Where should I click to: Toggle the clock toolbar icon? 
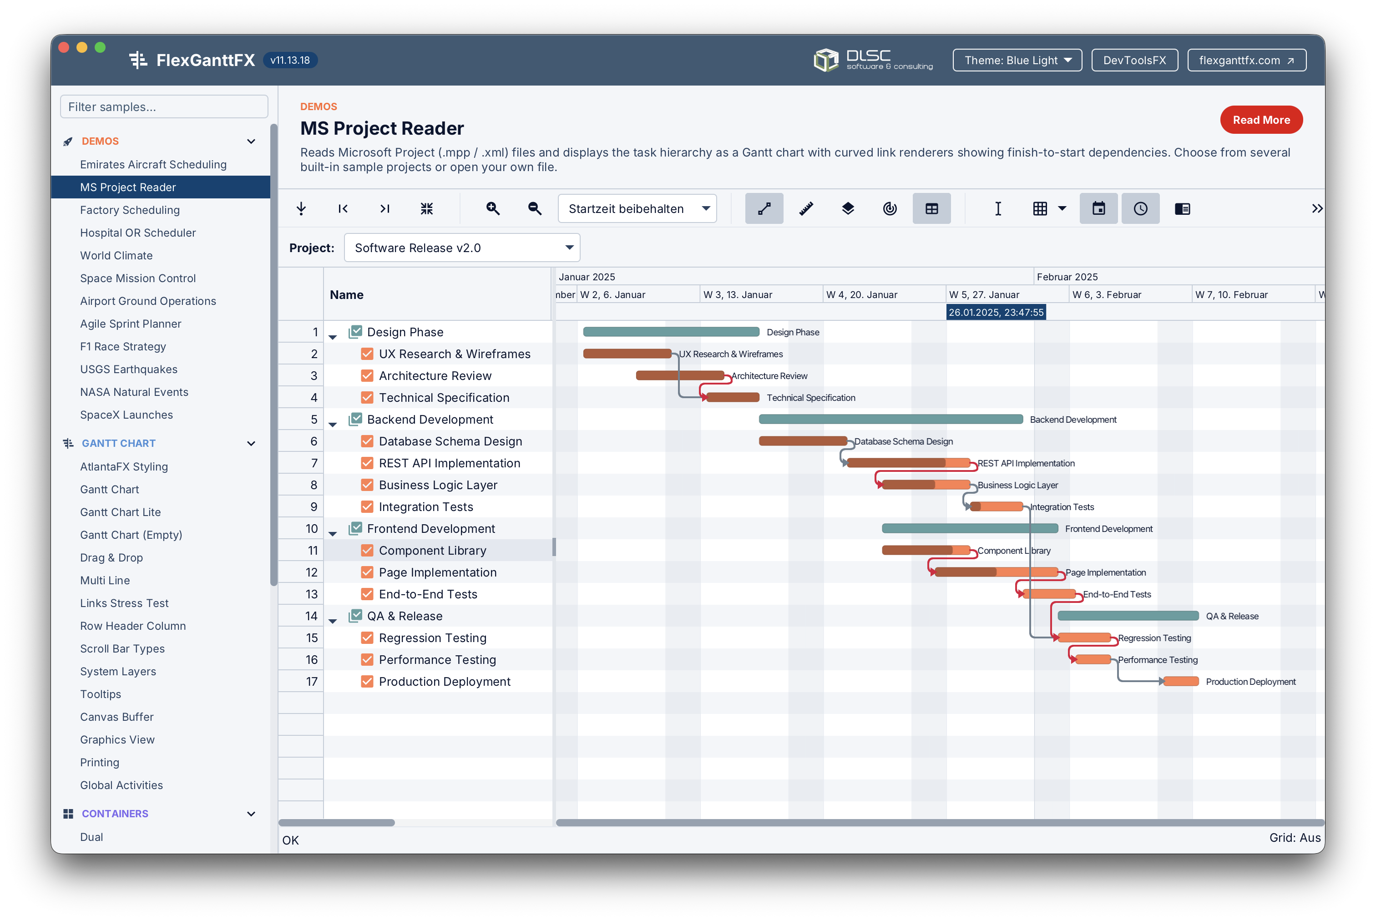click(1140, 208)
